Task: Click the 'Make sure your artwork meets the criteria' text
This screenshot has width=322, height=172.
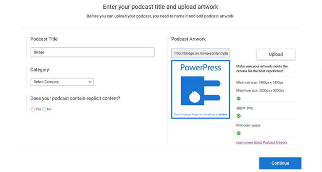Action: click(262, 69)
